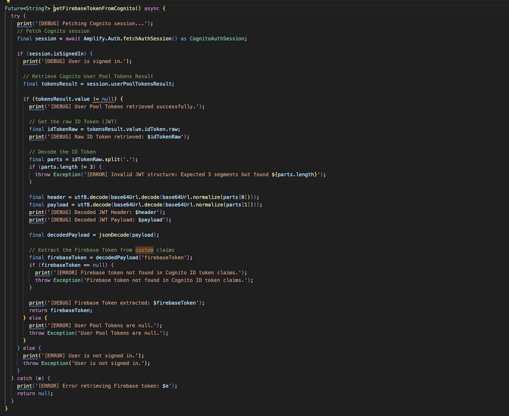
Task: Click tokensResult.value.idToken.raw expression
Action: coord(132,129)
